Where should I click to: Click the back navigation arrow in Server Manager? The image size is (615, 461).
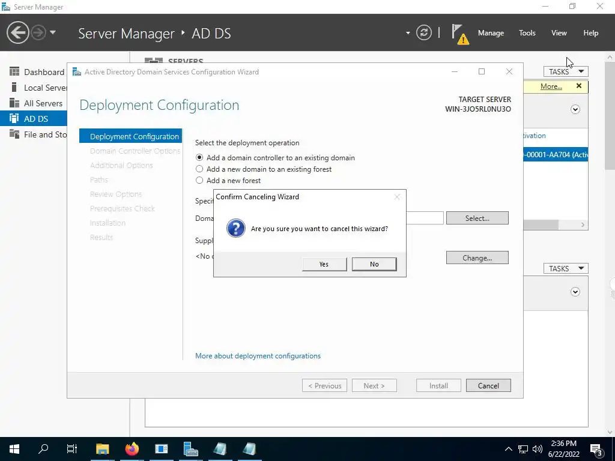(17, 32)
